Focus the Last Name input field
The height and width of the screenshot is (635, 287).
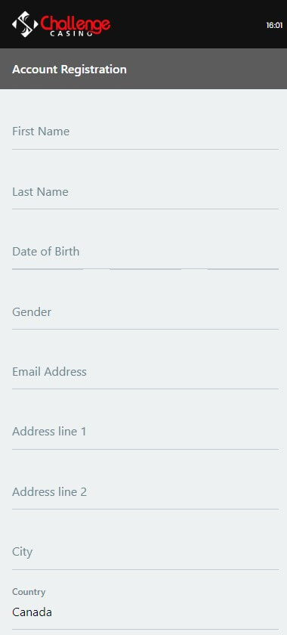(x=145, y=191)
